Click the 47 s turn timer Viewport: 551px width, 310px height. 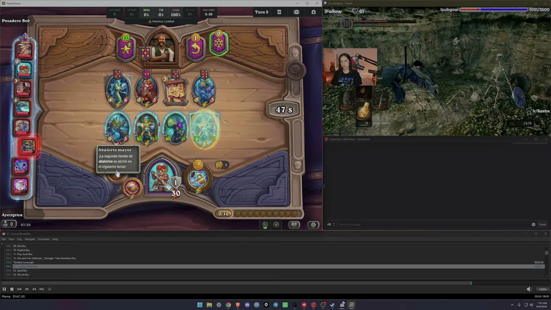click(x=284, y=110)
